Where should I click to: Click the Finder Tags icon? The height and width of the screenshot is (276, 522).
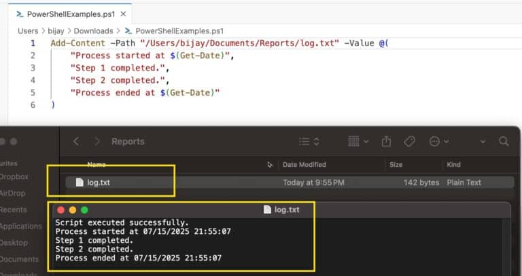coord(409,142)
